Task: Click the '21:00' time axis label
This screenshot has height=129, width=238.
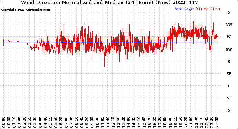Action: [x=191, y=122]
